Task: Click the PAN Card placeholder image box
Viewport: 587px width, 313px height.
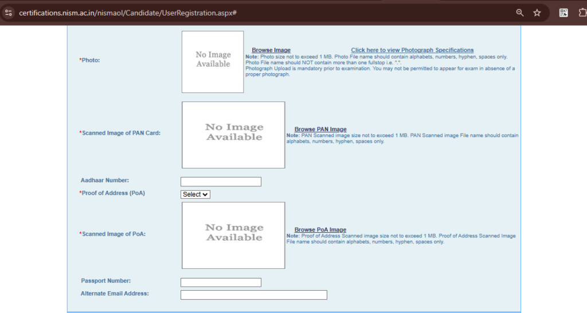Action: [234, 135]
